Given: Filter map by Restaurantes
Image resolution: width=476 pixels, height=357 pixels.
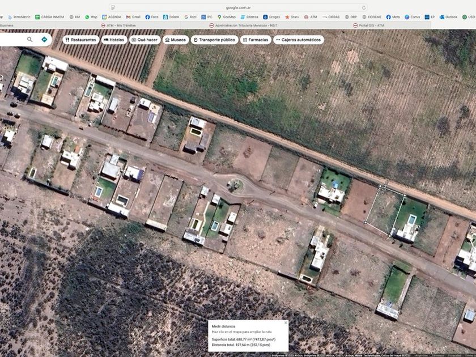Looking at the screenshot, I should (80, 40).
